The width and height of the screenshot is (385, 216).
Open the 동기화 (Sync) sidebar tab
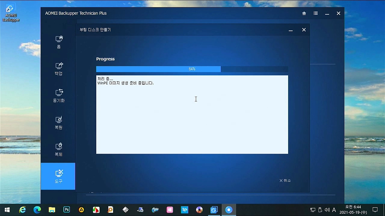(x=59, y=96)
